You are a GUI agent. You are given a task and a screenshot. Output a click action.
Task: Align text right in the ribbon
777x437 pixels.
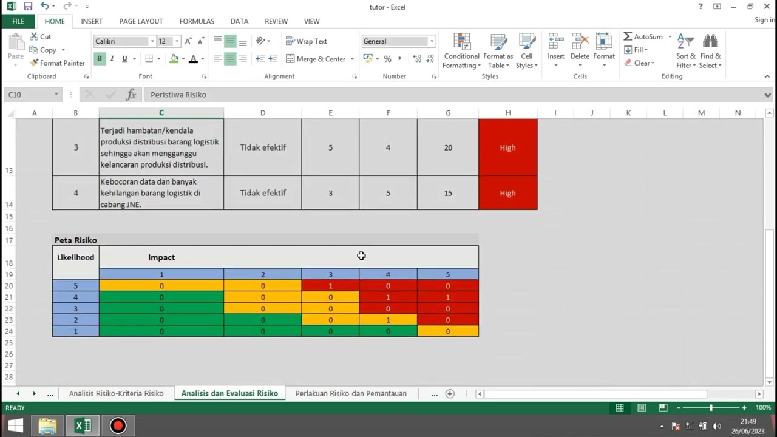pyautogui.click(x=243, y=59)
